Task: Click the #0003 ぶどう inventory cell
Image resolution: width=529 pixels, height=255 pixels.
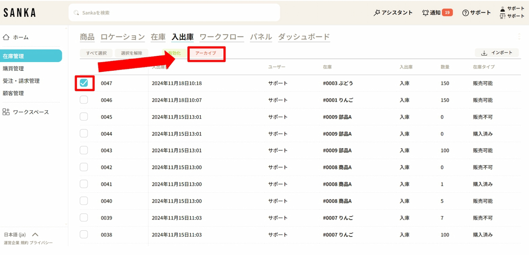Action: tap(338, 83)
